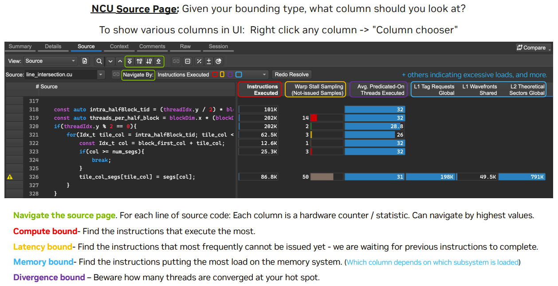Screen dimensions: 558x286
Task: Jump to top hotspot using navigate-to-first icon
Action: [130, 61]
